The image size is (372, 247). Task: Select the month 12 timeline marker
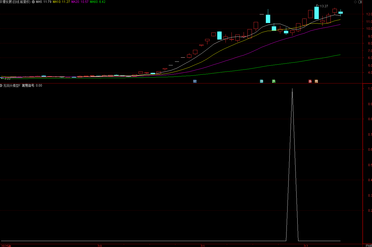[x=306, y=246]
